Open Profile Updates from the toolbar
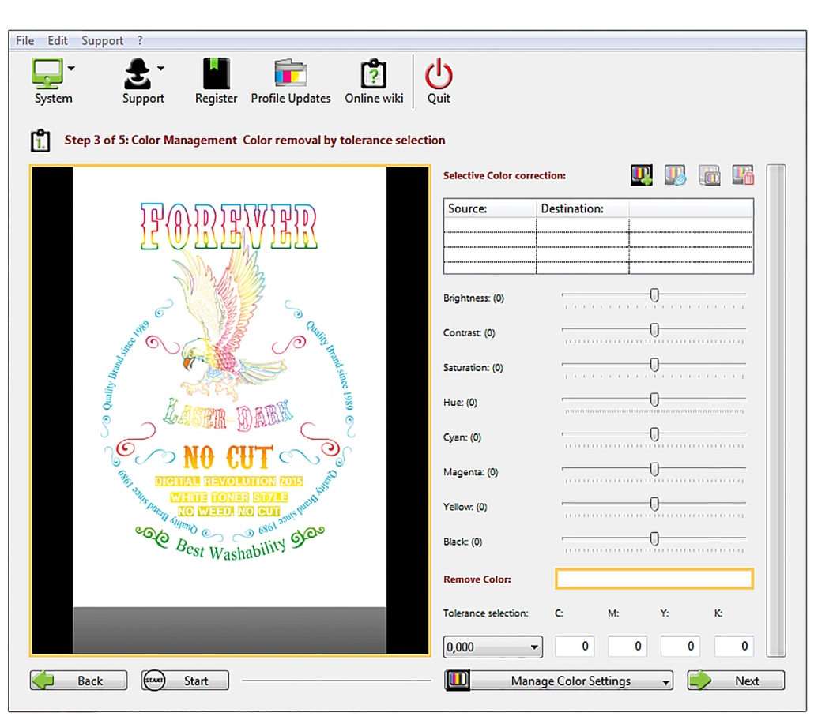The width and height of the screenshot is (814, 720). (x=291, y=82)
